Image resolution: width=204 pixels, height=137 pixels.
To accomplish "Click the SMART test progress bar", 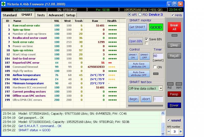I will click(x=146, y=106).
